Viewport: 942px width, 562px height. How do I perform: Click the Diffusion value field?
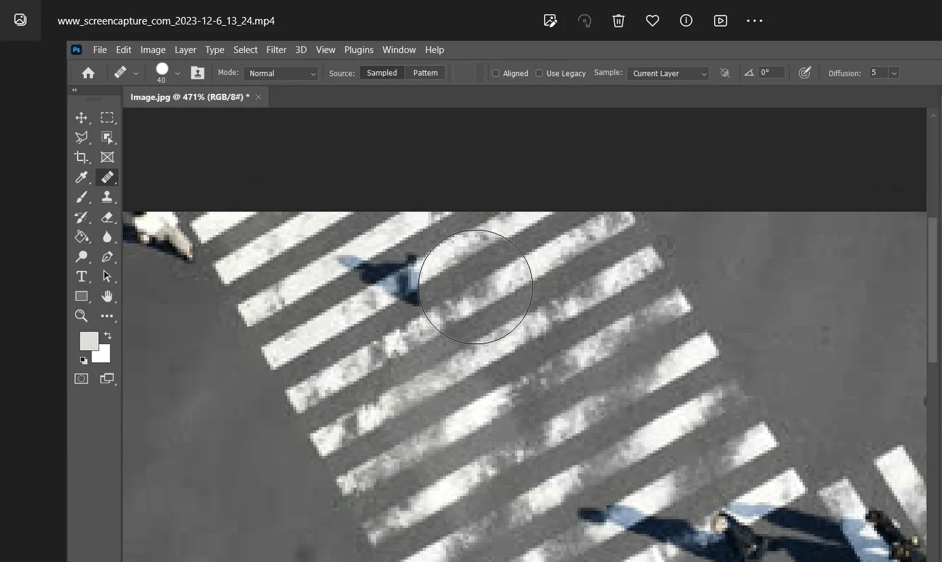pos(878,73)
